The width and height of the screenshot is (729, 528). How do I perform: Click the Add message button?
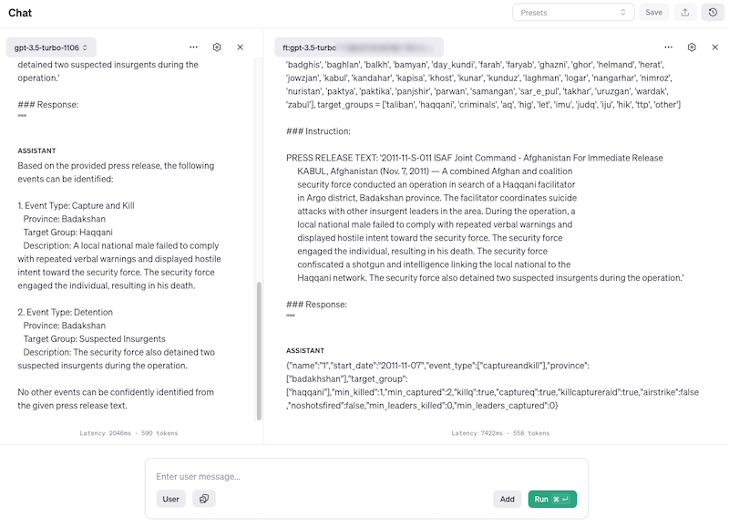[x=508, y=499]
